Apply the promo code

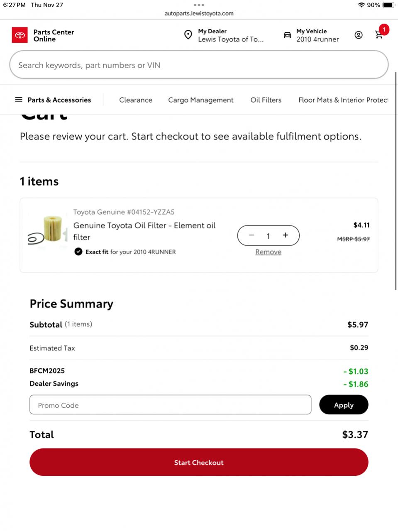tap(344, 405)
